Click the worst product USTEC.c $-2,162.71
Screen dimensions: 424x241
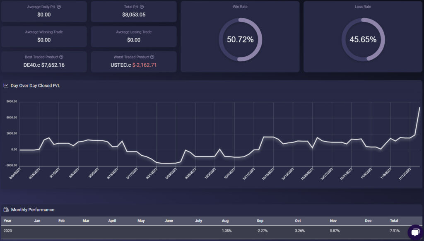click(134, 65)
